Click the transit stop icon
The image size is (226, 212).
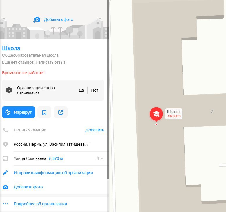(6, 158)
